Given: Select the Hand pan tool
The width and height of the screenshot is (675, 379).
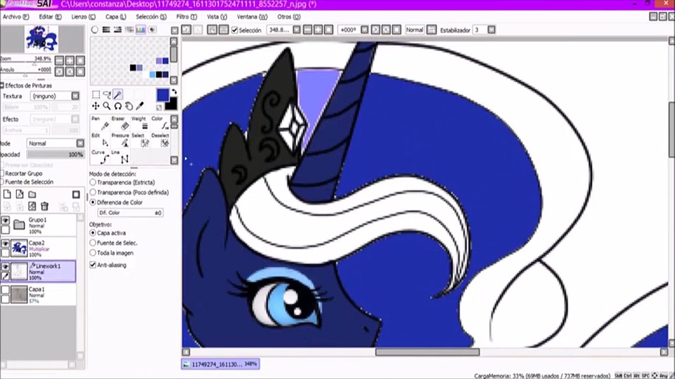Looking at the screenshot, I should pyautogui.click(x=129, y=106).
